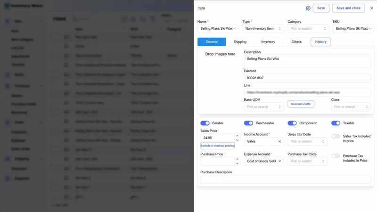This screenshot has height=212, width=377.
Task: Switch to the Shipping tab
Action: click(240, 42)
